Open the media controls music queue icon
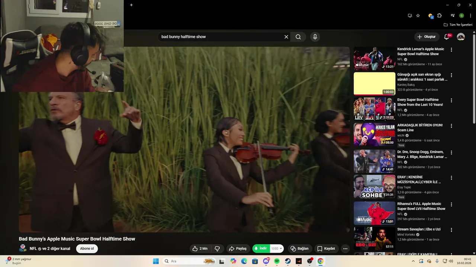 453,16
